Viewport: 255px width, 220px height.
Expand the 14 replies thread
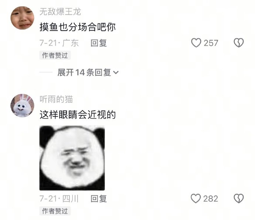point(88,72)
